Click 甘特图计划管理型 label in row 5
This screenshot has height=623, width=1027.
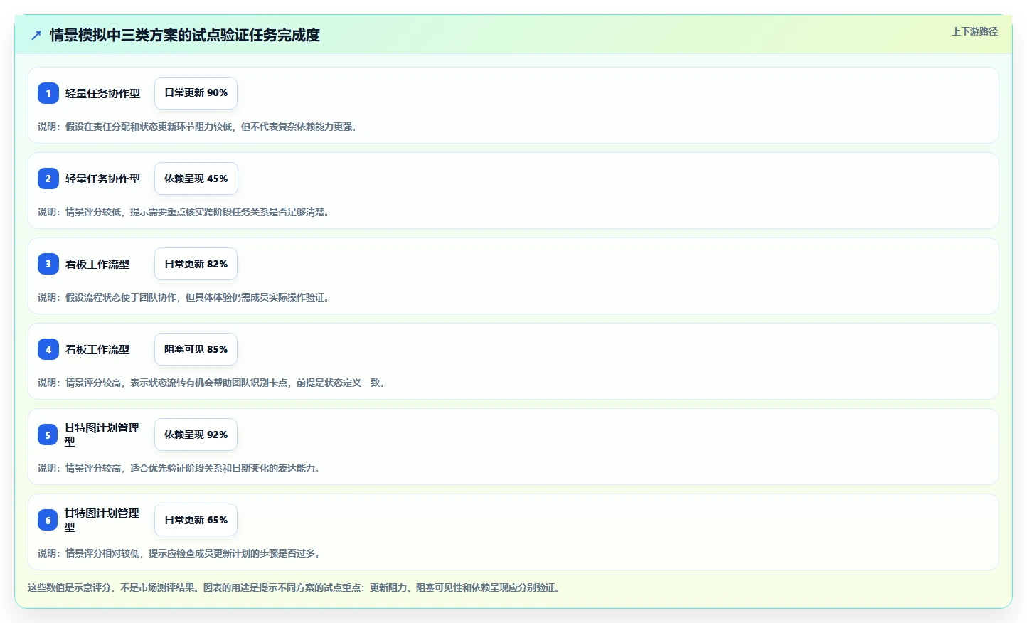tap(102, 435)
